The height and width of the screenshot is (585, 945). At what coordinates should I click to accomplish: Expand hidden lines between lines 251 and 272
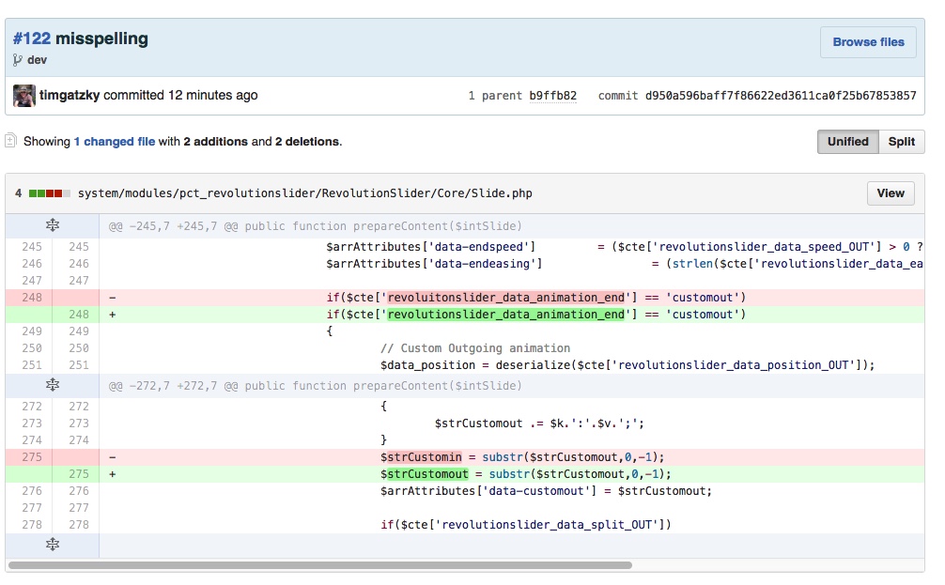click(x=53, y=385)
